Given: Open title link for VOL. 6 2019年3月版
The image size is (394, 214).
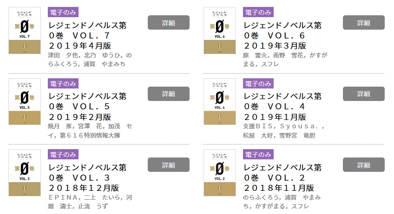Looking at the screenshot, I should 282,36.
